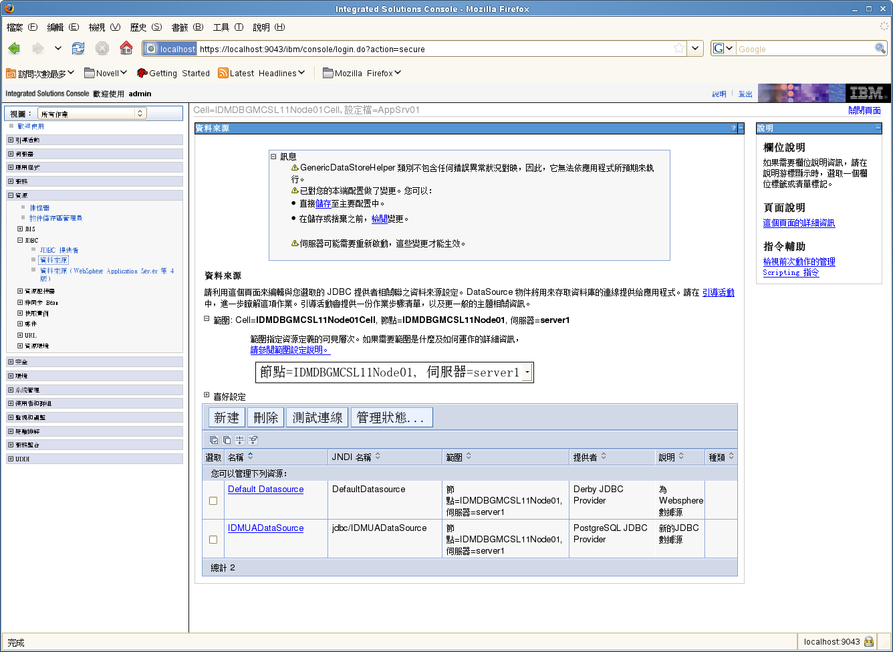This screenshot has width=893, height=652.
Task: Sort the table by 名稱 column icon
Action: click(251, 456)
